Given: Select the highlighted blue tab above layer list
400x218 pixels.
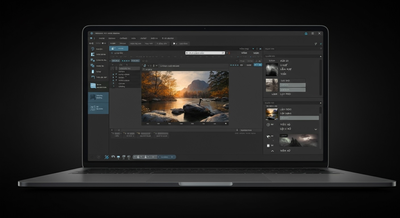Looking at the screenshot, I should (x=118, y=49).
